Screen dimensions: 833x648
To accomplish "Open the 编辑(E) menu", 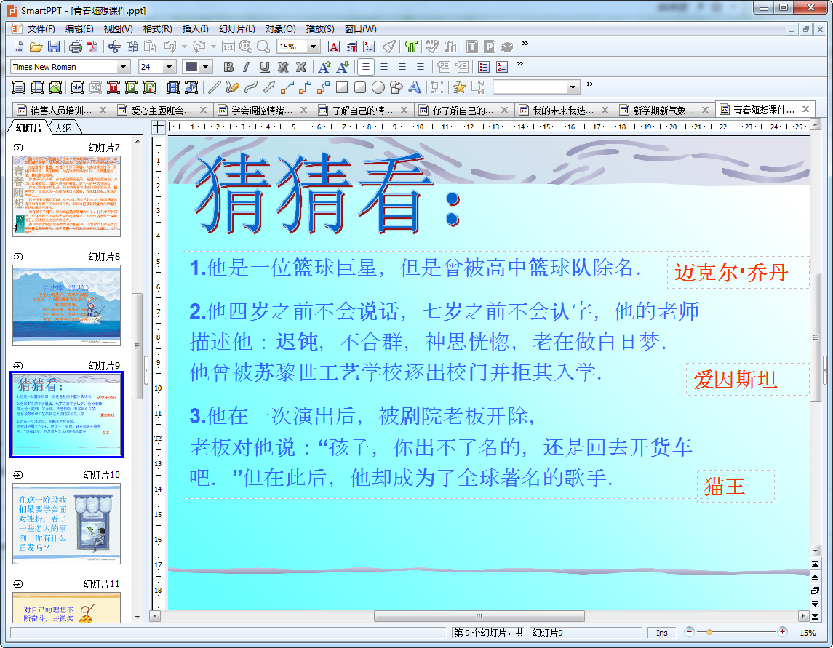I will coord(79,28).
